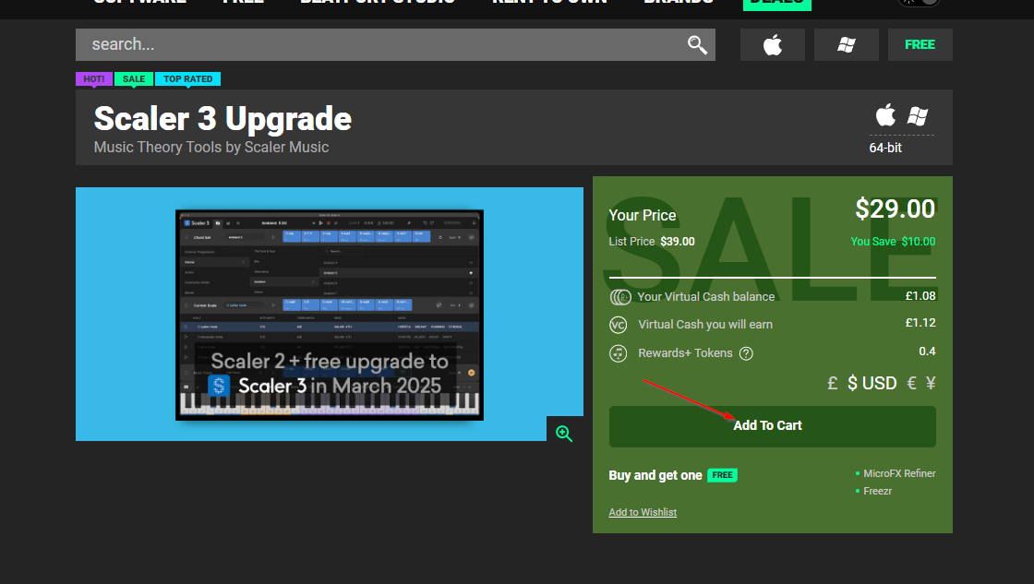The width and height of the screenshot is (1034, 584).
Task: Click into the search field
Action: [x=395, y=45]
